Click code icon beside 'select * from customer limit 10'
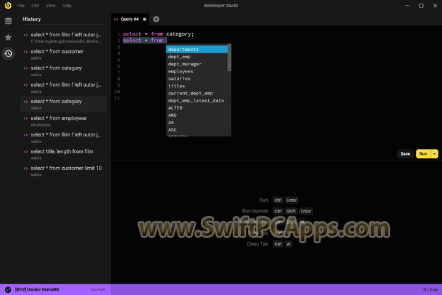This screenshot has height=295, width=442. click(26, 168)
